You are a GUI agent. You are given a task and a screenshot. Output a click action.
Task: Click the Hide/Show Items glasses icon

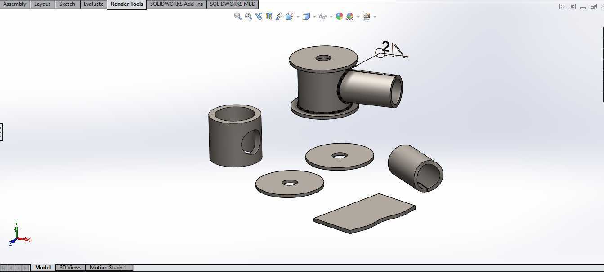point(322,16)
